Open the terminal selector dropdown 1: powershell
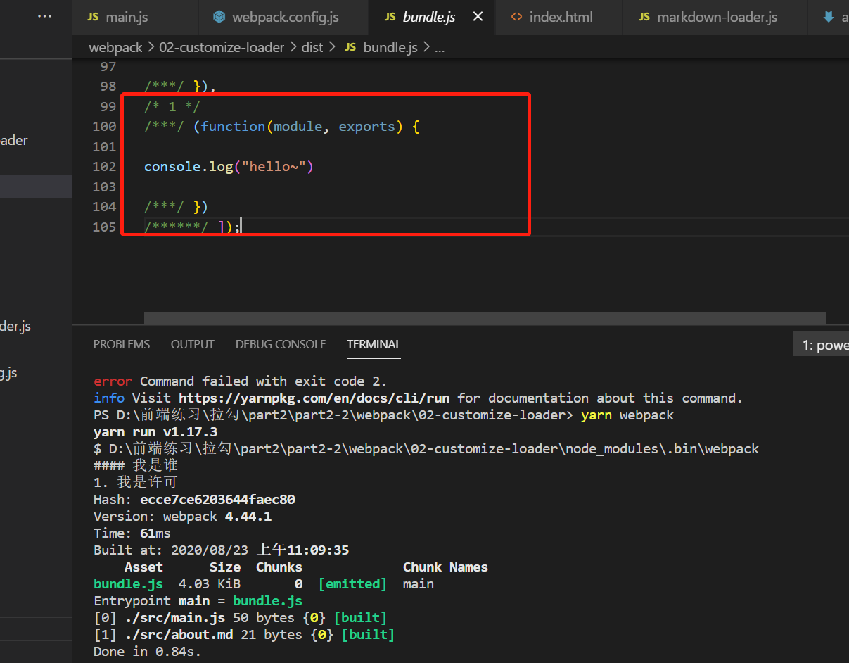 [x=821, y=346]
